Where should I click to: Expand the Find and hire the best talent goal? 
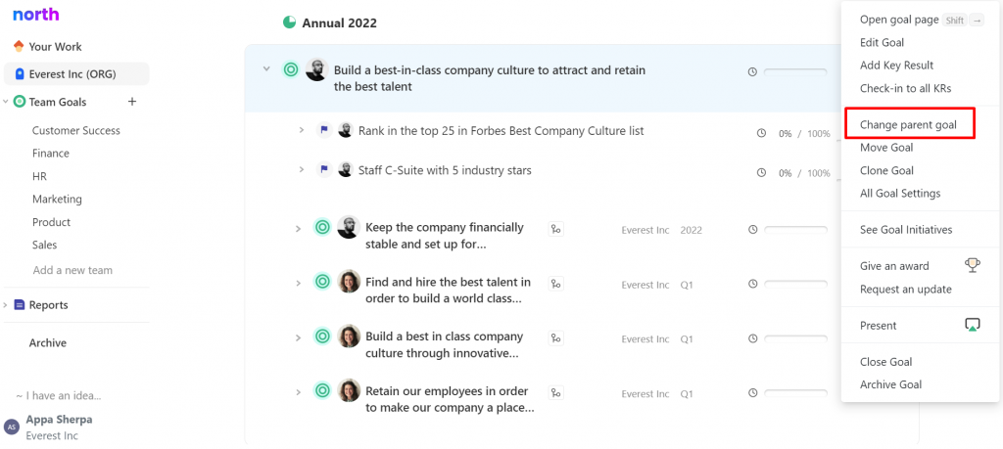(298, 283)
